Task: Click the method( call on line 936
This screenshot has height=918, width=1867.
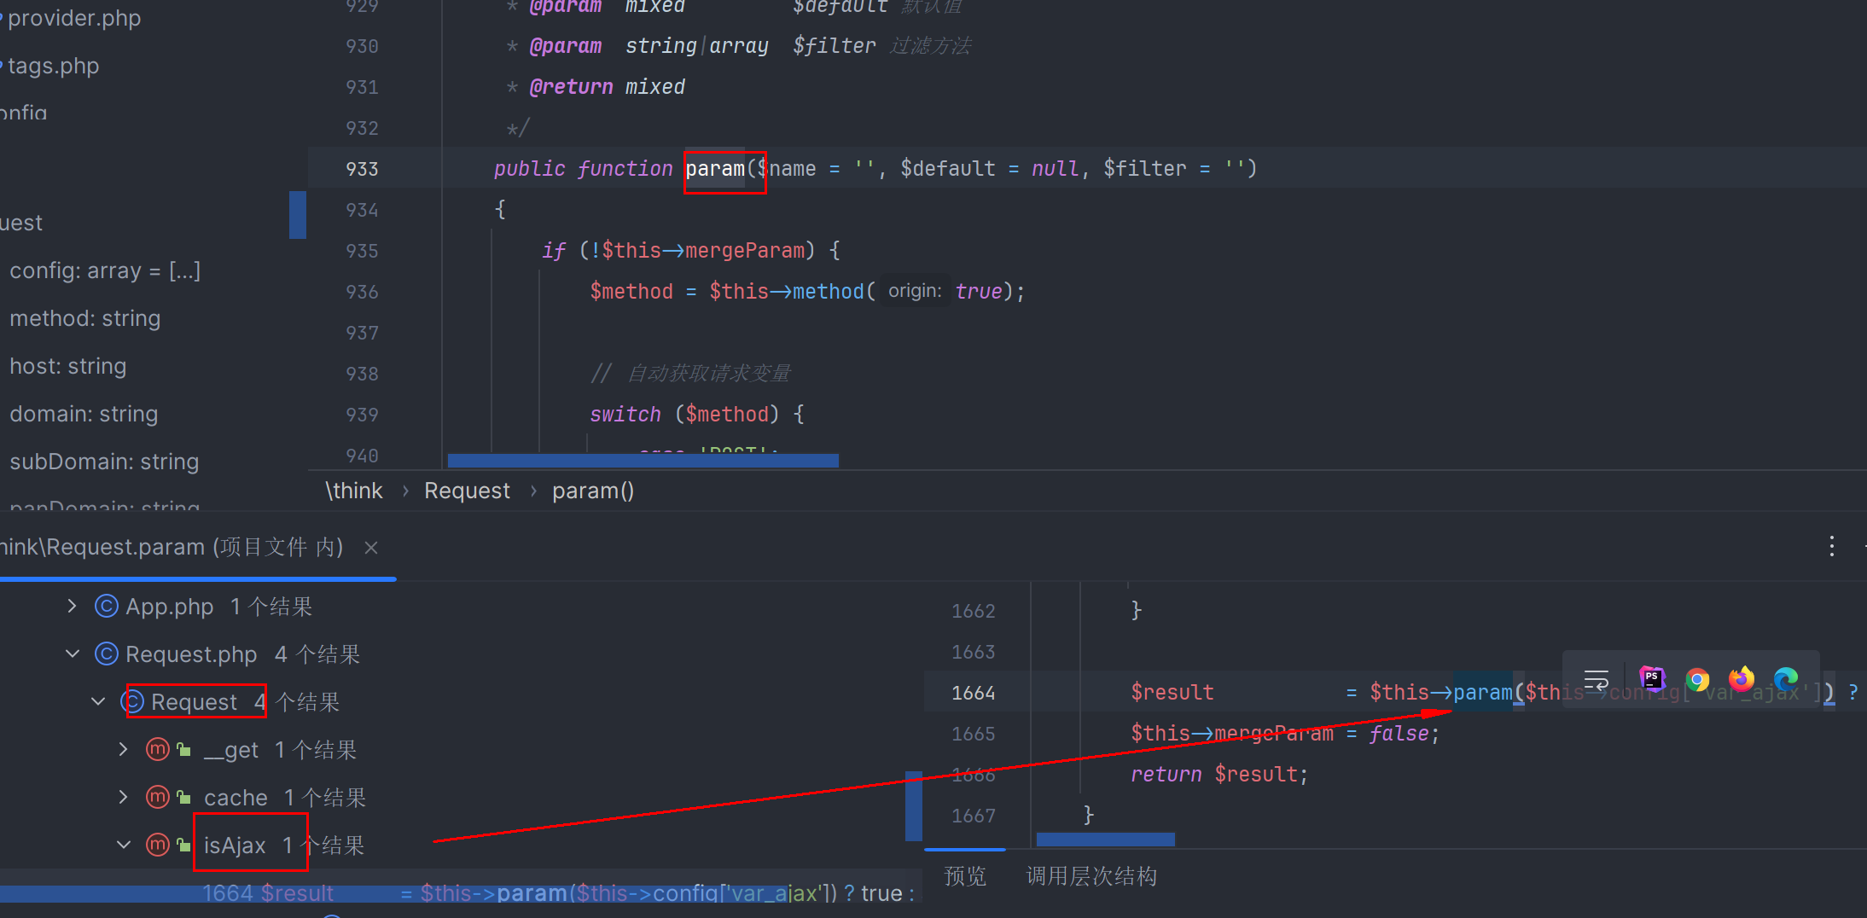Action: pyautogui.click(x=829, y=292)
